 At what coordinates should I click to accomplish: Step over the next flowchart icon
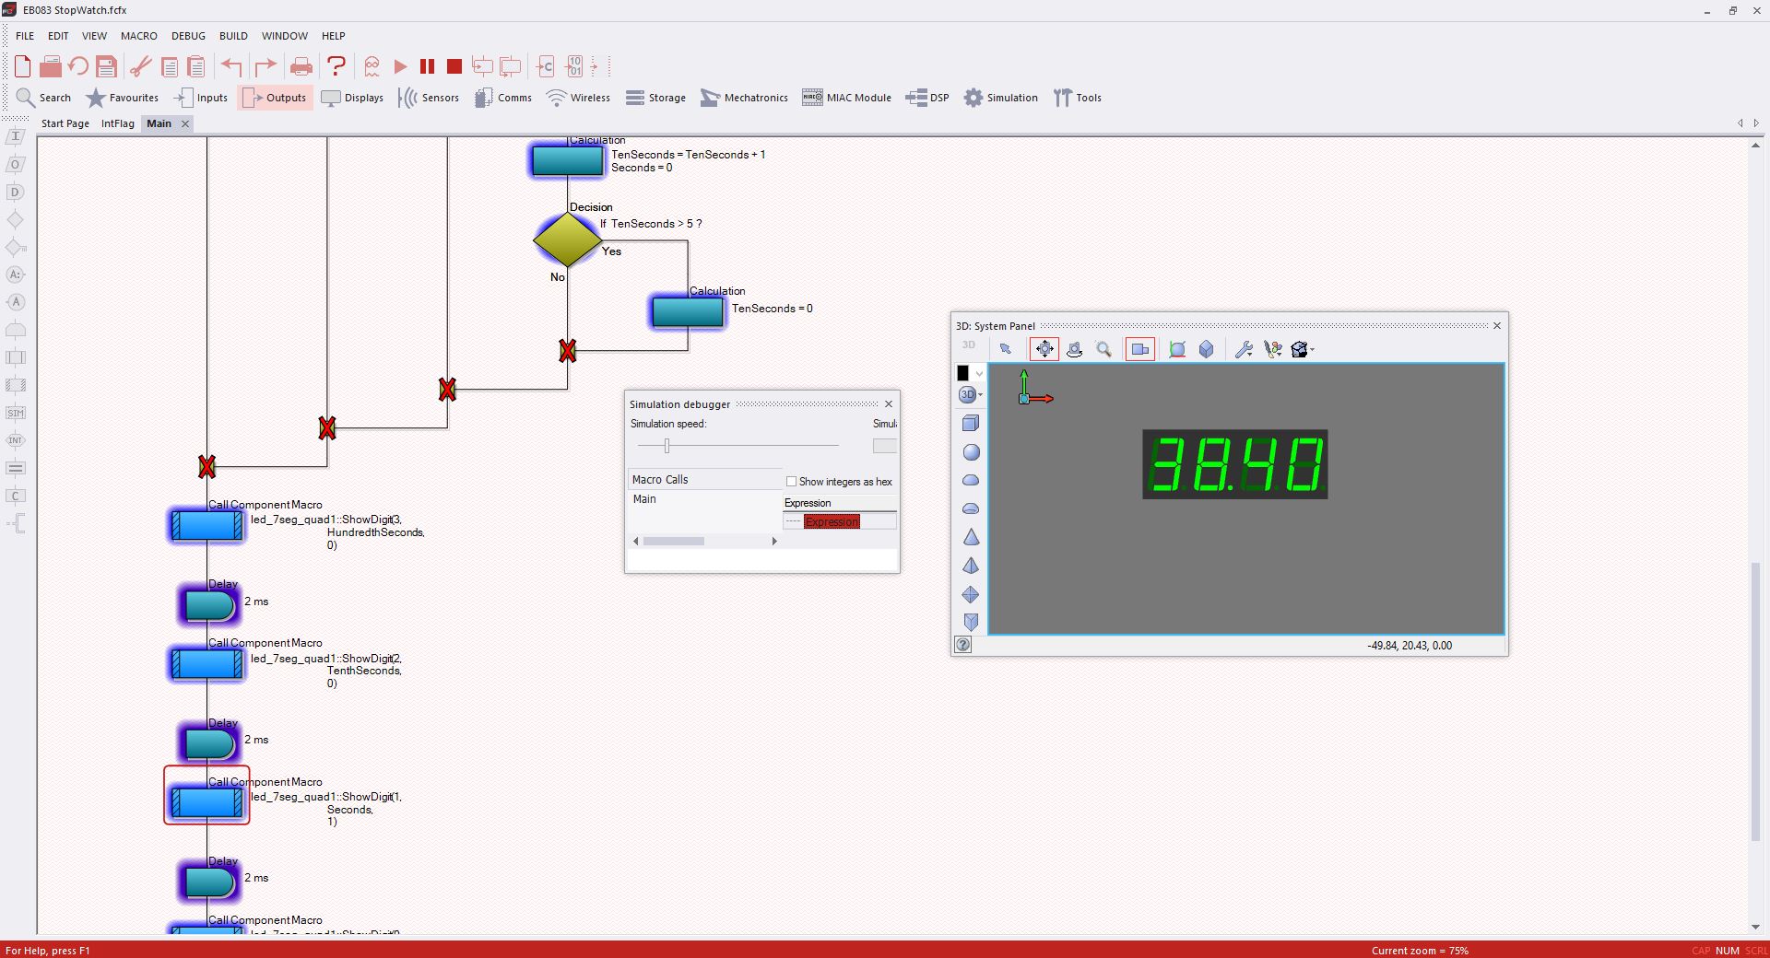click(510, 66)
